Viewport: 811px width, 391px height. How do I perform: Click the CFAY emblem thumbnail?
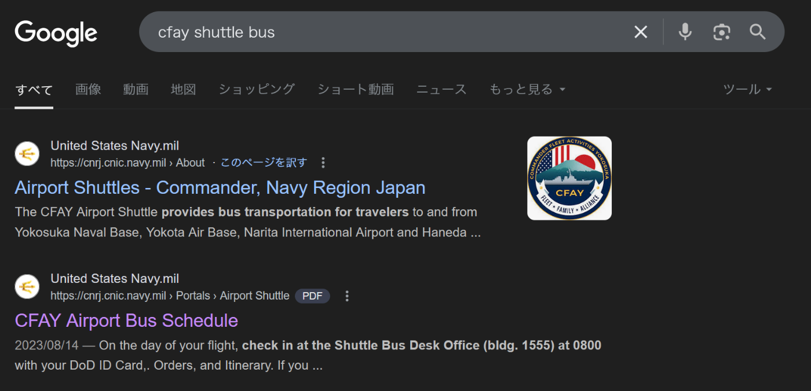click(569, 178)
